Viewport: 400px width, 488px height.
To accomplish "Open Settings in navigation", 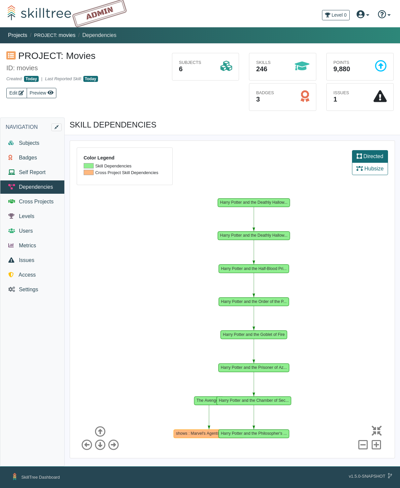I will (x=32, y=290).
